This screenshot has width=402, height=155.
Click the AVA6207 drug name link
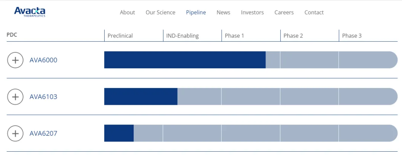pyautogui.click(x=44, y=133)
